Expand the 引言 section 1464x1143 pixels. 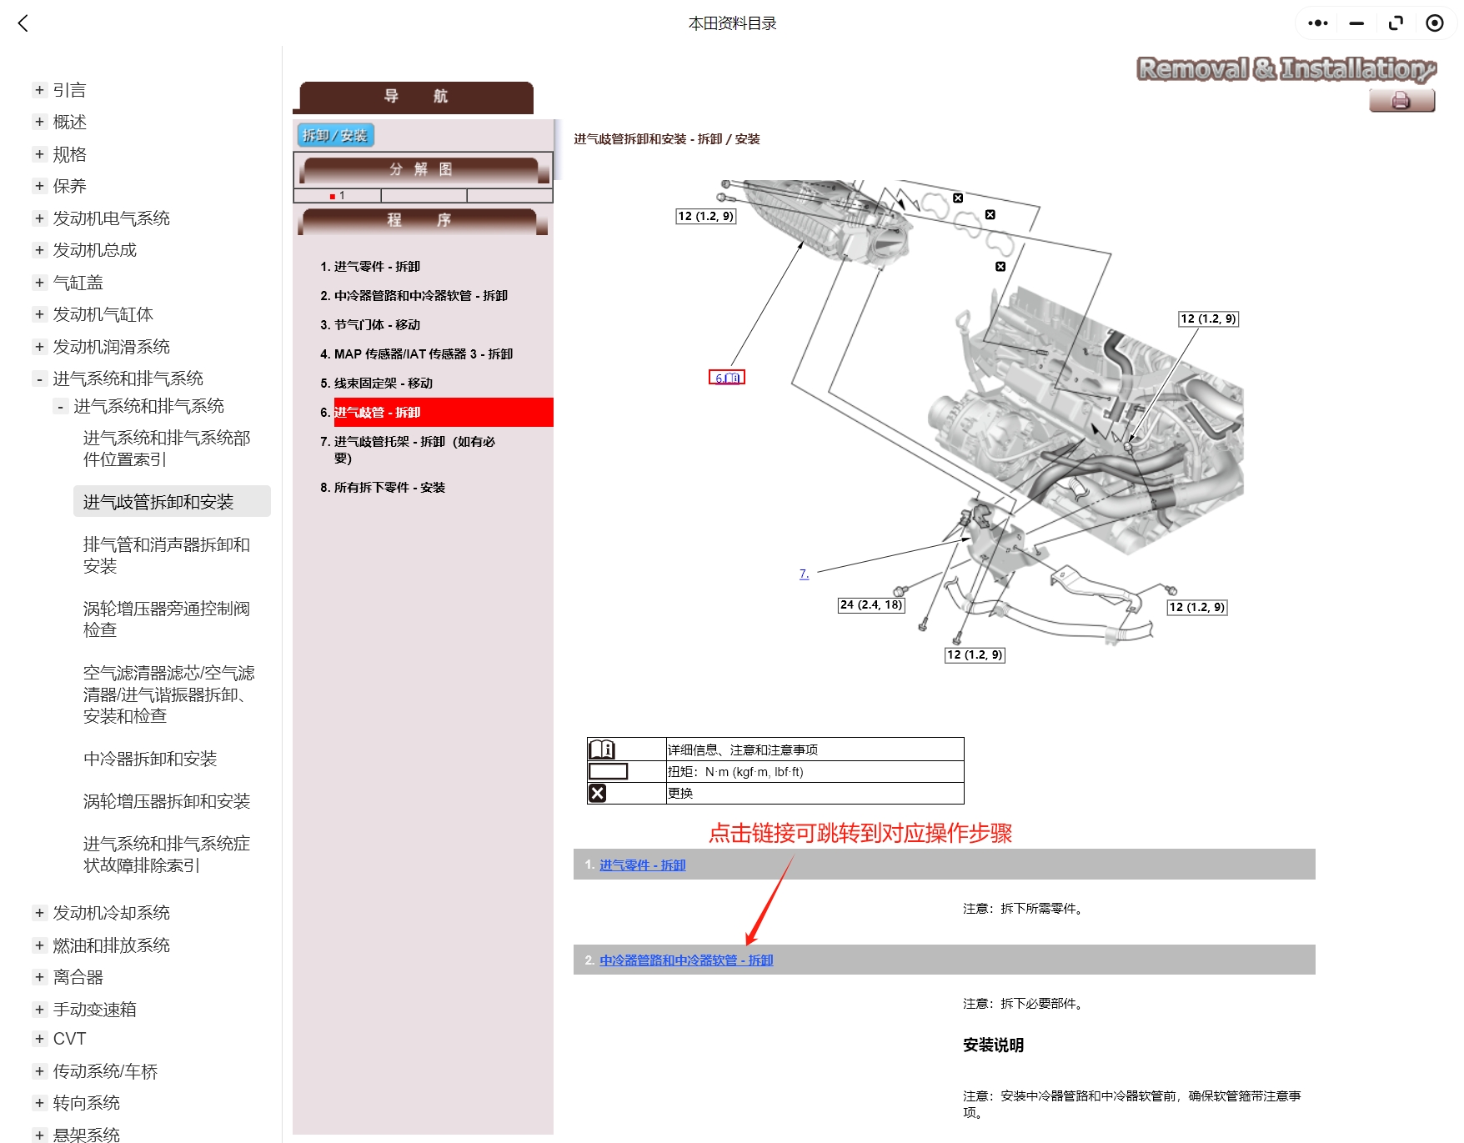click(x=38, y=89)
